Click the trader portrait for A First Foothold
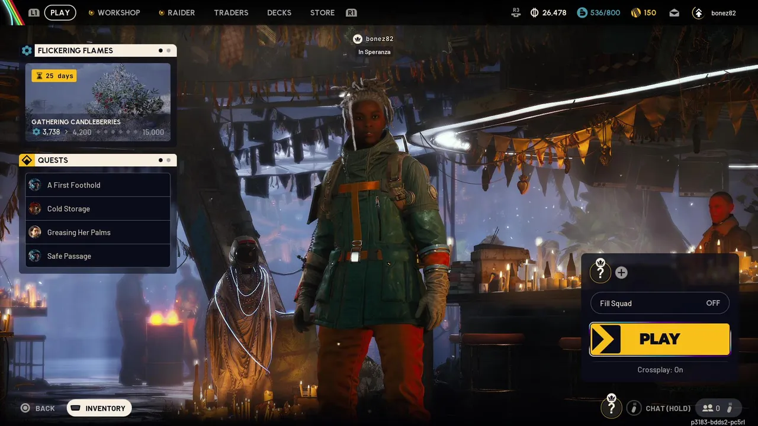Viewport: 758px width, 426px height. coord(35,185)
